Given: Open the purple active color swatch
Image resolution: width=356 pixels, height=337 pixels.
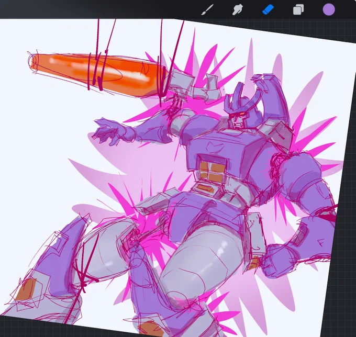Looking at the screenshot, I should 329,9.
